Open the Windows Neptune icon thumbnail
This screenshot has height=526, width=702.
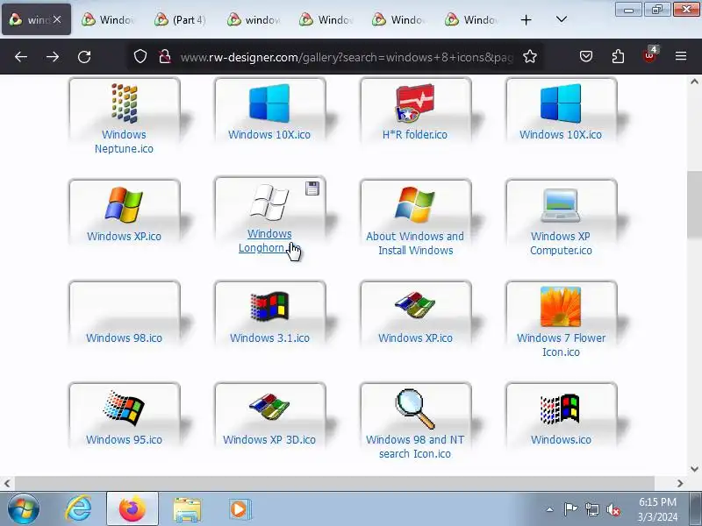124,103
